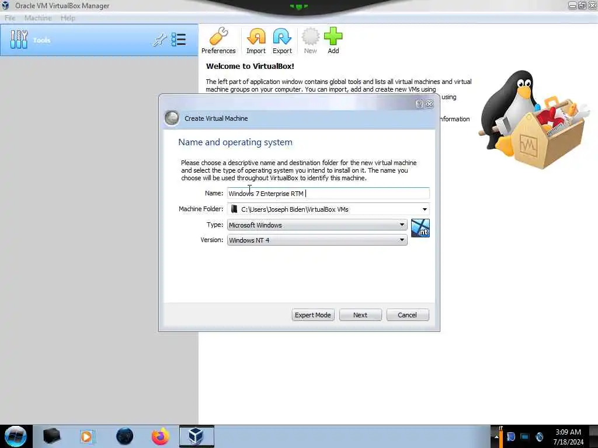This screenshot has width=598, height=448.
Task: Click the dark globe taskbar icon
Action: pos(124,436)
